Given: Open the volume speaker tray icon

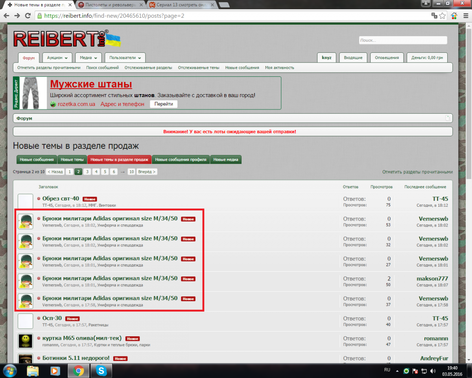Looking at the screenshot, I should click(433, 371).
